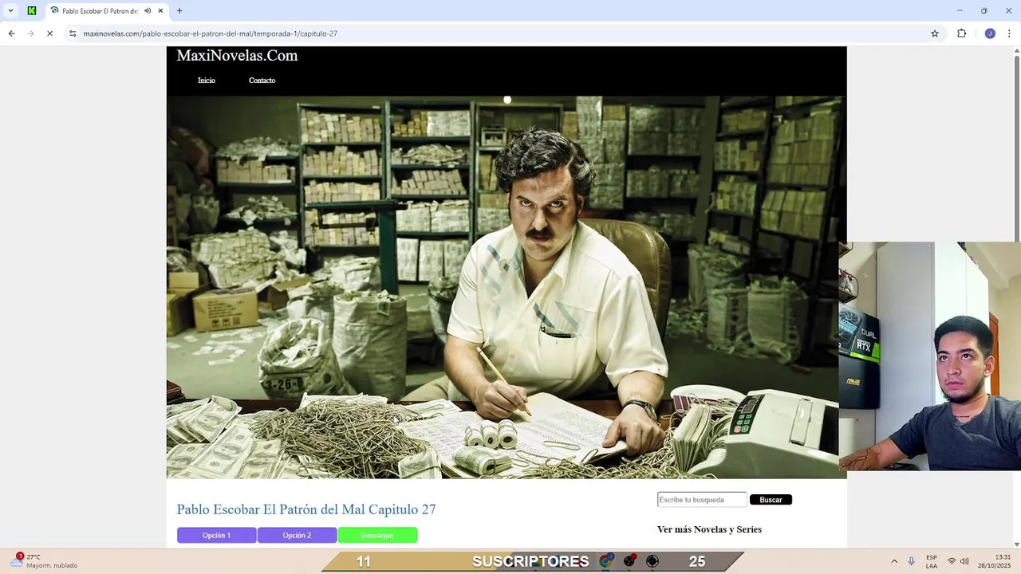Screen dimensions: 1021x574
Task: Bookmark this page with the star icon
Action: click(935, 33)
